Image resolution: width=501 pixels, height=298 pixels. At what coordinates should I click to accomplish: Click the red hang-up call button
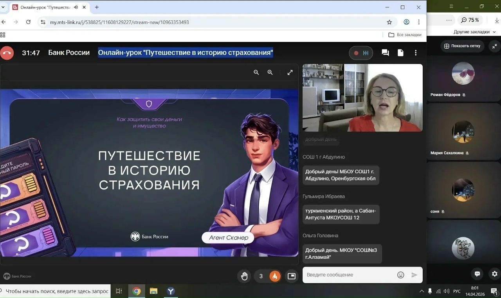click(7, 53)
